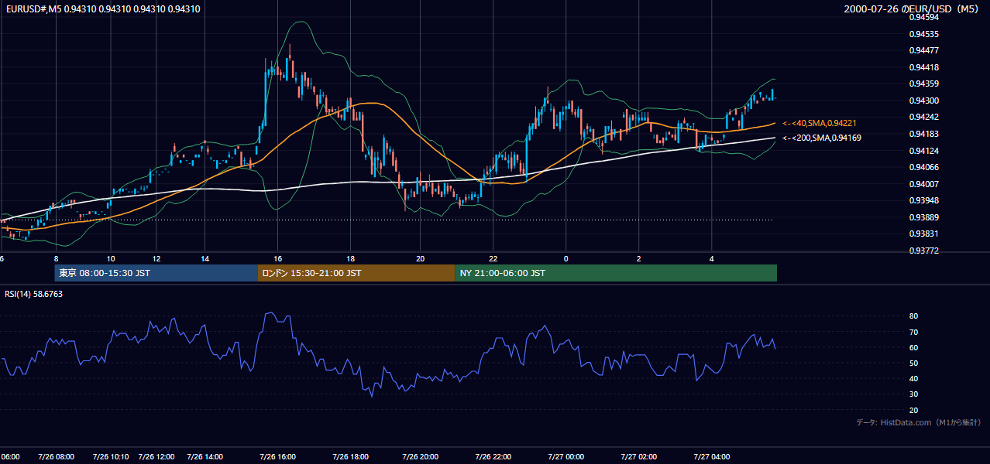Click the 7/26 14:00 bottom time label
This screenshot has height=464, width=990.
point(205,457)
